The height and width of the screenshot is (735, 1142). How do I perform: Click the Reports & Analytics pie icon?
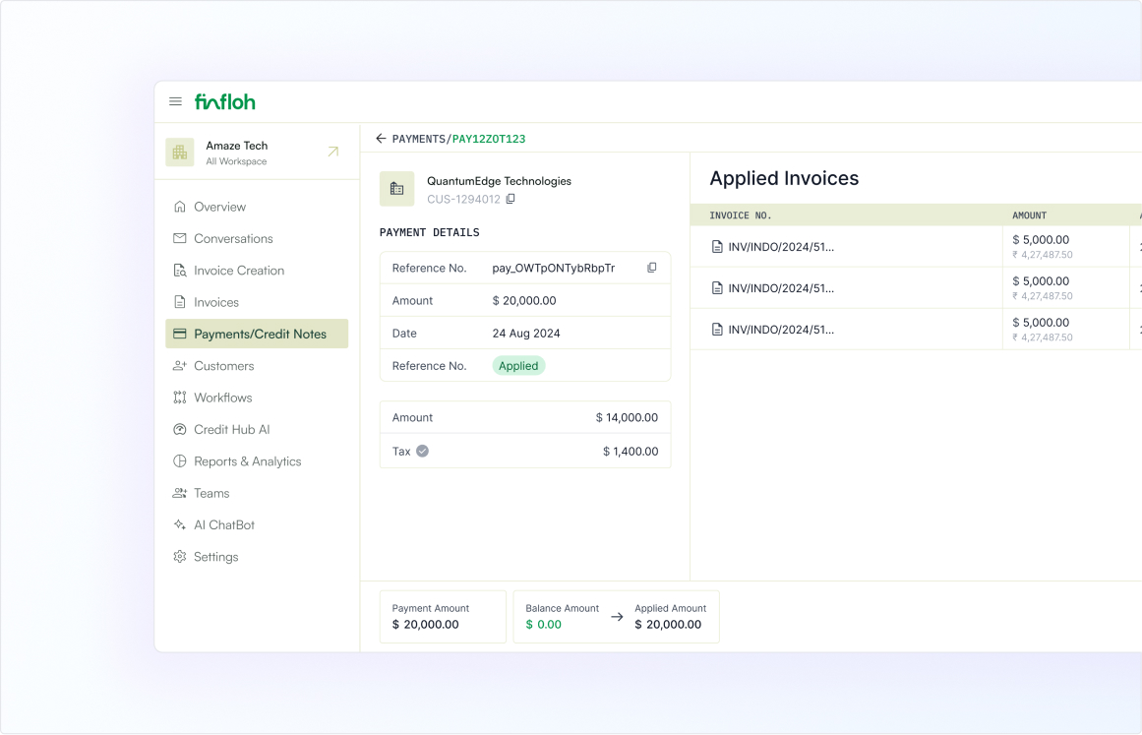[180, 461]
